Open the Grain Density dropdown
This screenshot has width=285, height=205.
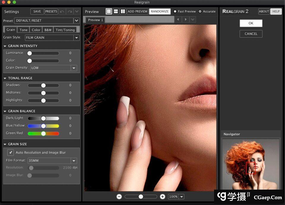click(x=74, y=68)
